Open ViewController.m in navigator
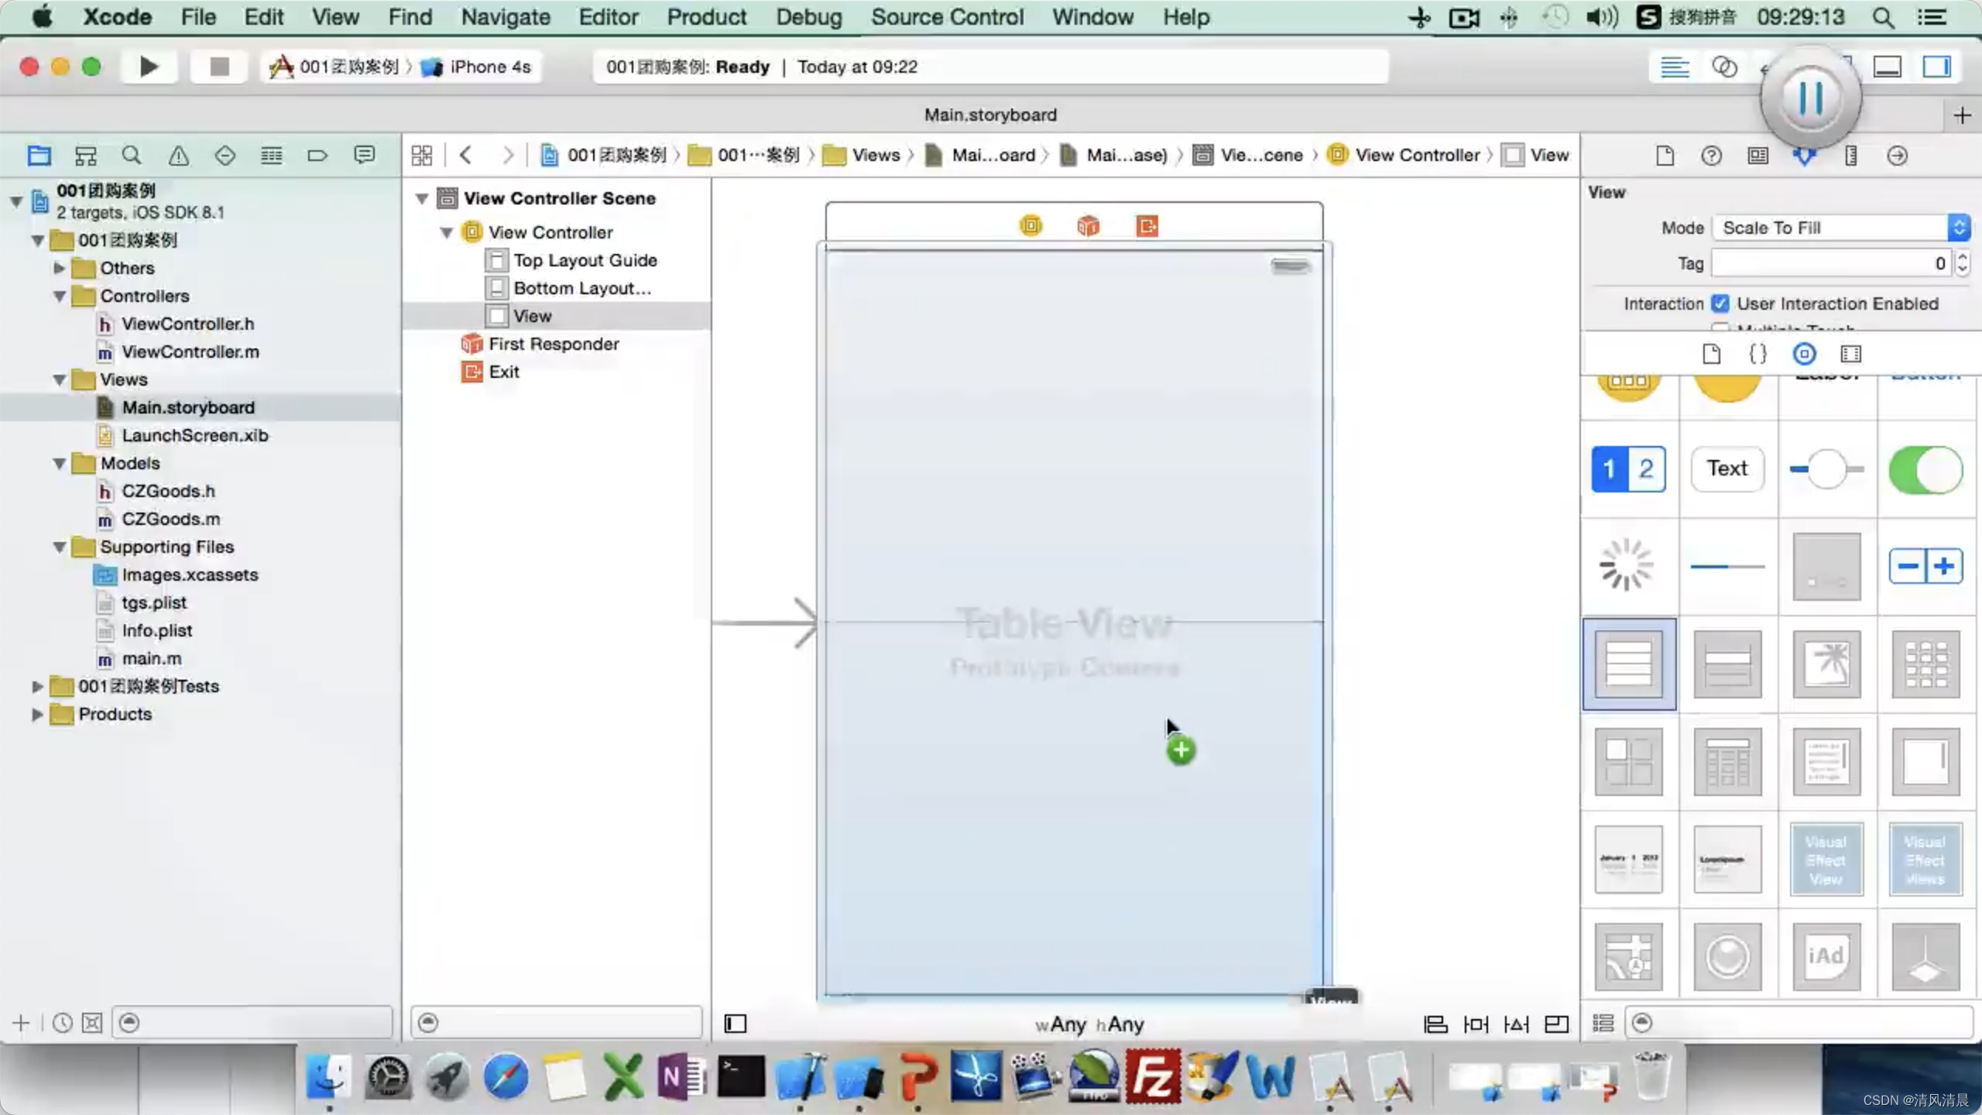Image resolution: width=1982 pixels, height=1115 pixels. tap(190, 352)
